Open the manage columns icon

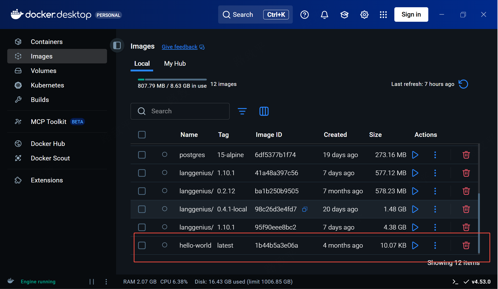(264, 111)
